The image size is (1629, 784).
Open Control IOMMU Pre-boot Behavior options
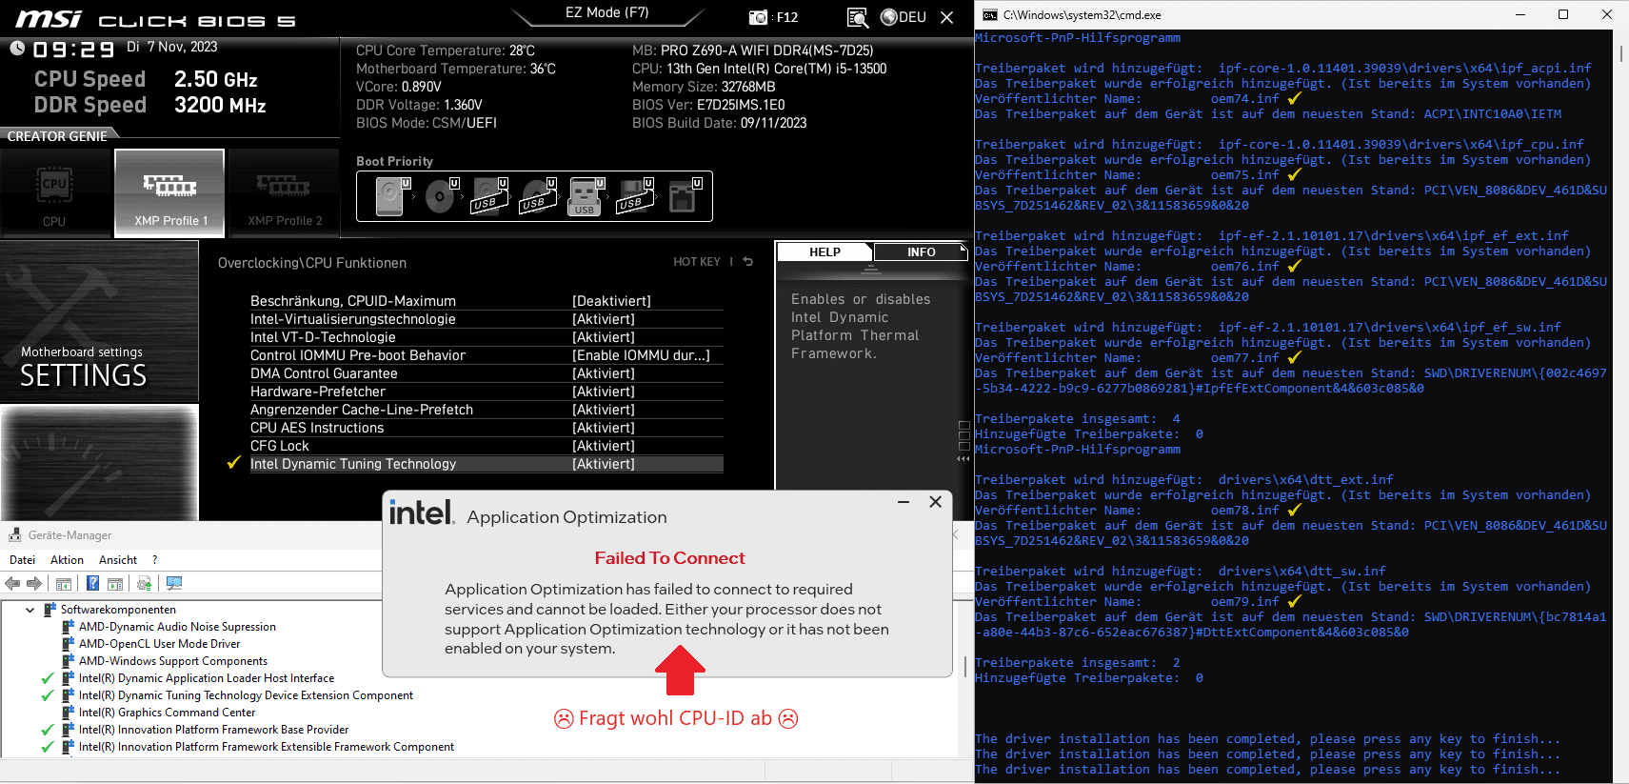point(641,355)
